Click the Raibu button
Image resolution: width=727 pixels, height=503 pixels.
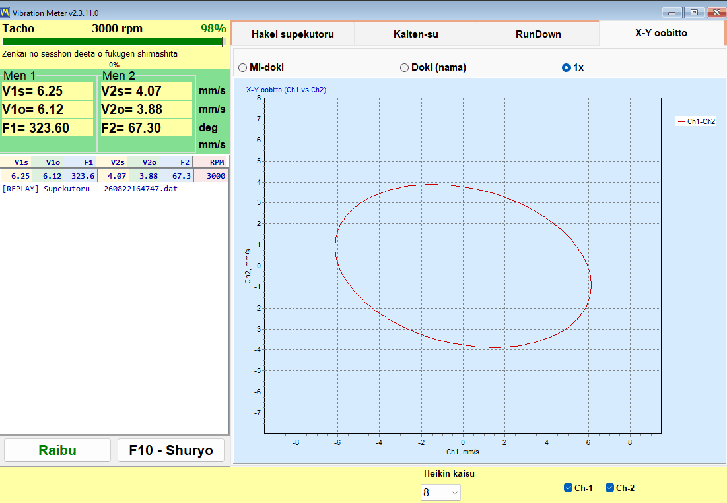[x=57, y=450]
